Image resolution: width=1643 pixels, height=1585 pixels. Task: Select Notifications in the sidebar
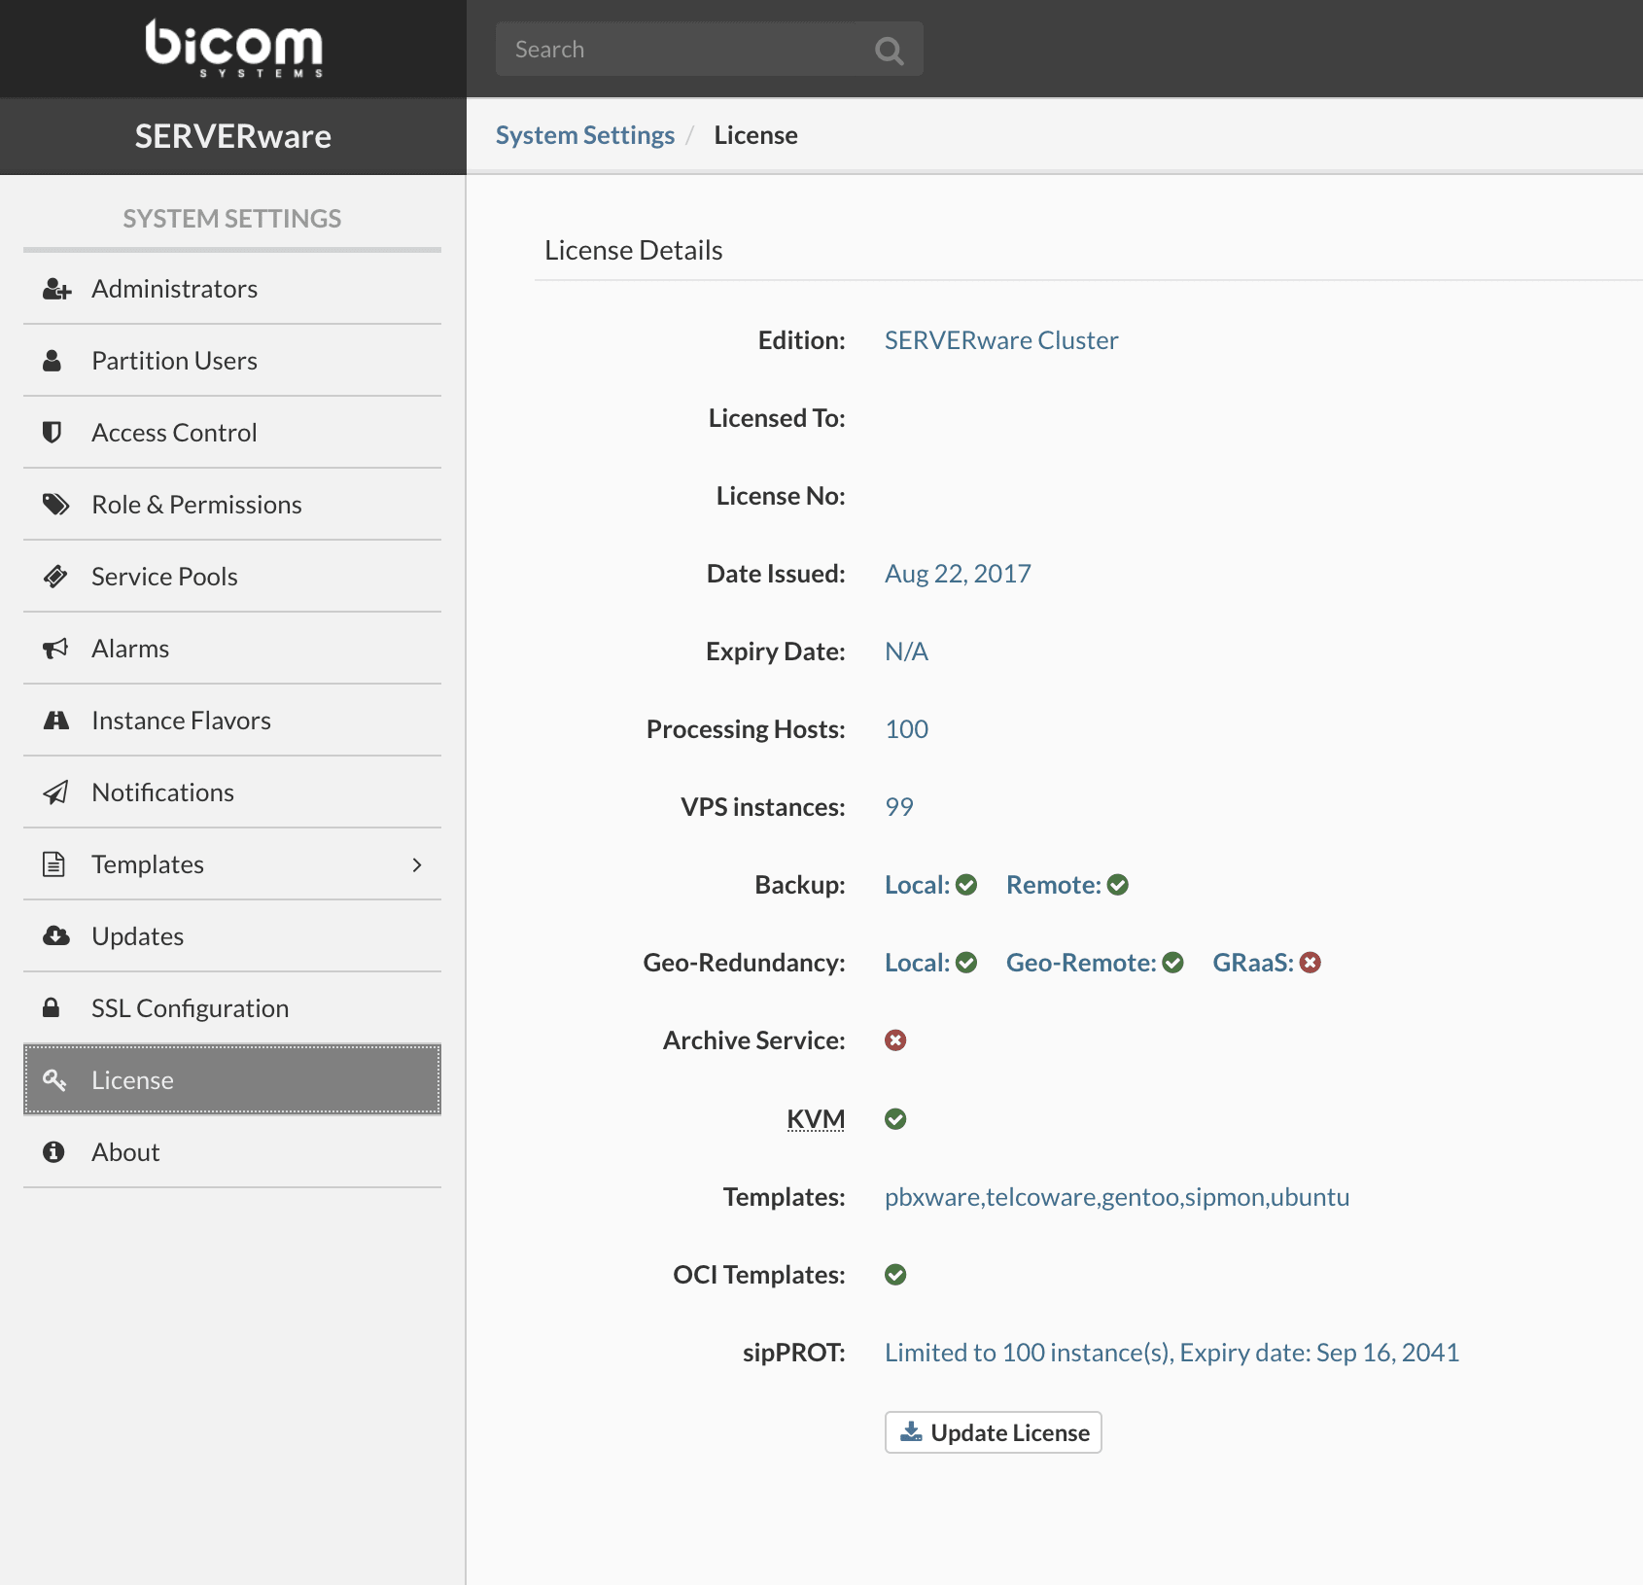(232, 792)
